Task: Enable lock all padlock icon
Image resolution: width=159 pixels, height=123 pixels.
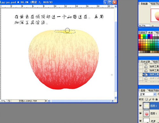Action: [x=156, y=99]
